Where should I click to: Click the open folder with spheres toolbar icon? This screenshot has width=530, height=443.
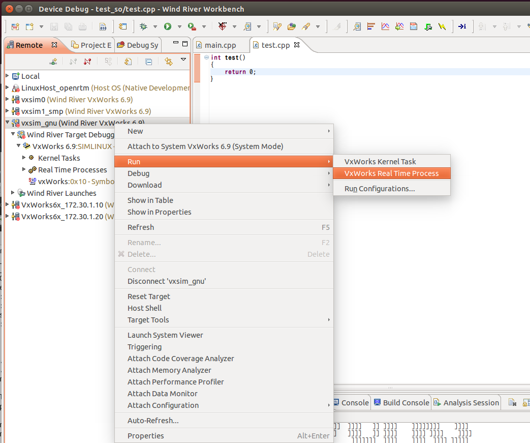coord(292,26)
